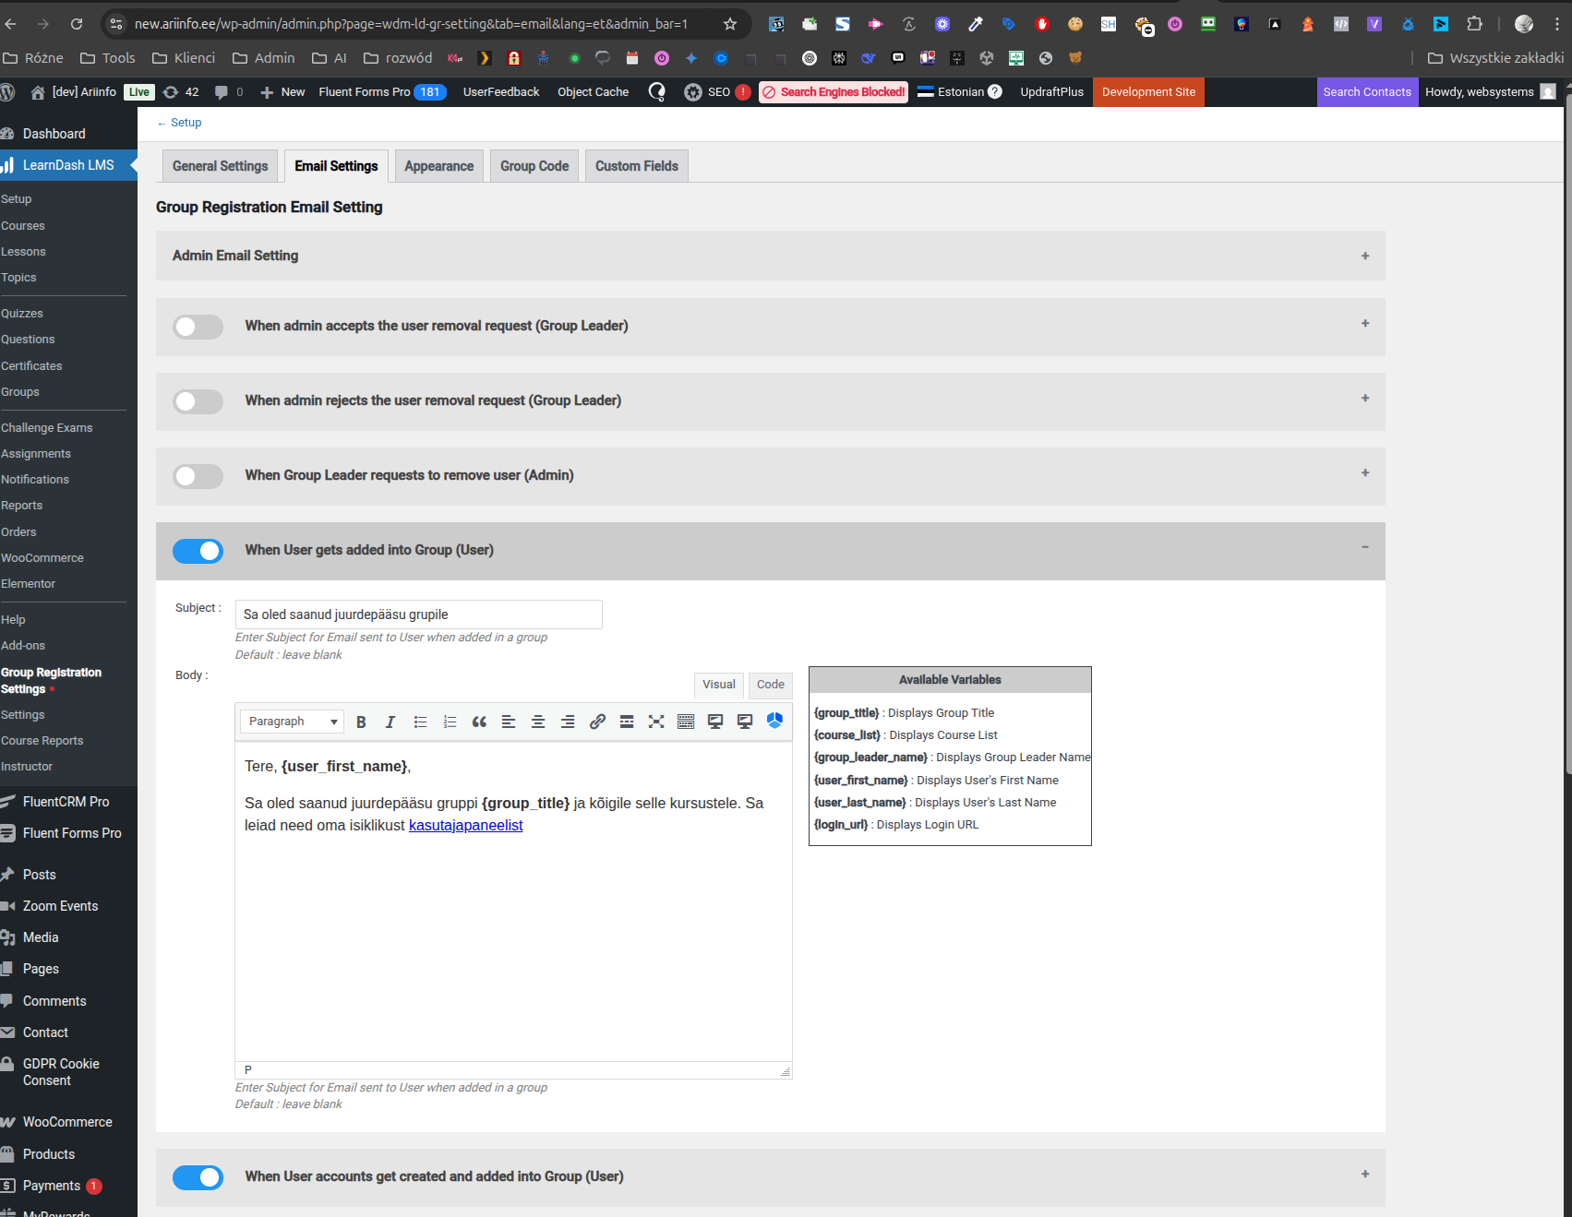
Task: Open the Paragraph format dropdown
Action: click(x=292, y=722)
